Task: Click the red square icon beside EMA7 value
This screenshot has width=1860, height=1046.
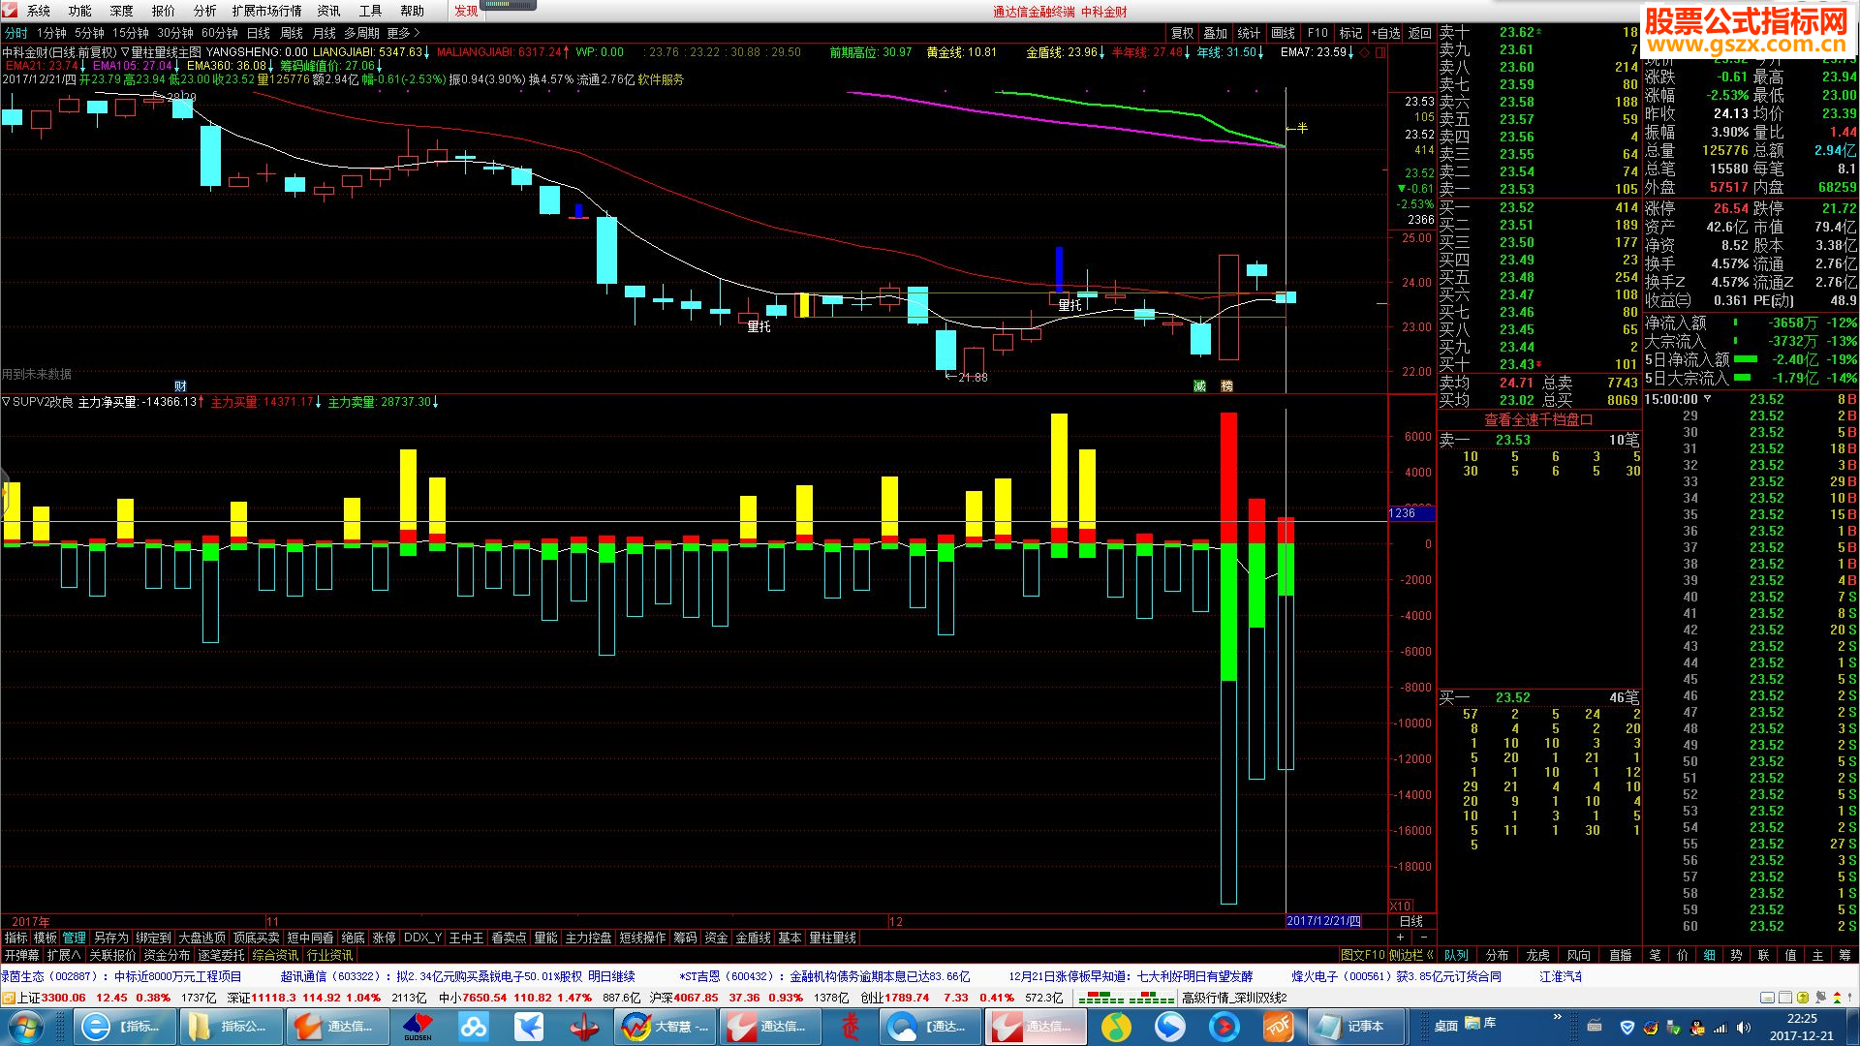Action: pyautogui.click(x=1380, y=52)
